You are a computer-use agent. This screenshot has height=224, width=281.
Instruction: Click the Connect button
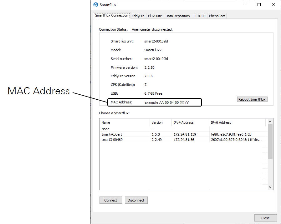pyautogui.click(x=111, y=200)
